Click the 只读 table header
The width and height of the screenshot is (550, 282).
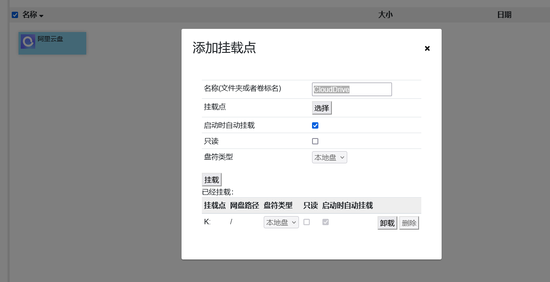(311, 206)
